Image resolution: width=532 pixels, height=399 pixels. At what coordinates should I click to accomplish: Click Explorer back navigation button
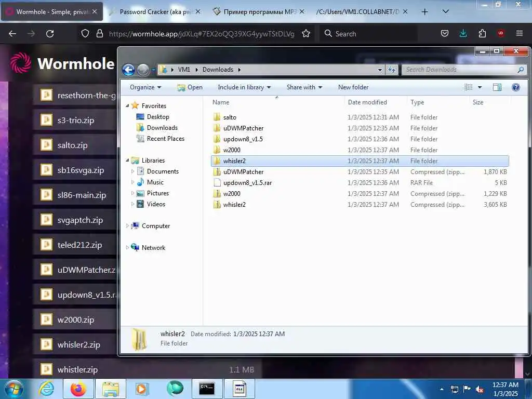point(129,70)
